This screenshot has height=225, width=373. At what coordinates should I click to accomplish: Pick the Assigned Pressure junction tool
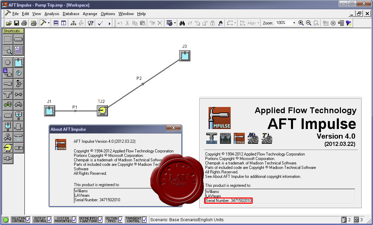coord(19,73)
